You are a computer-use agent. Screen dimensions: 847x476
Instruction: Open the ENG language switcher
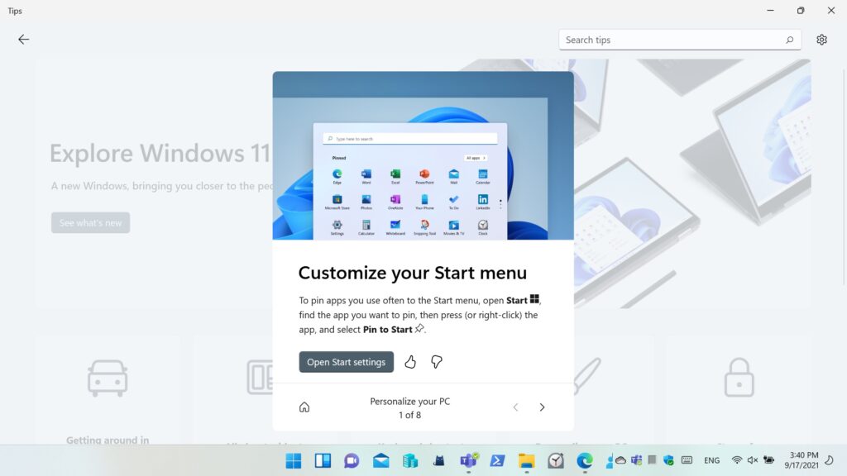pyautogui.click(x=711, y=460)
